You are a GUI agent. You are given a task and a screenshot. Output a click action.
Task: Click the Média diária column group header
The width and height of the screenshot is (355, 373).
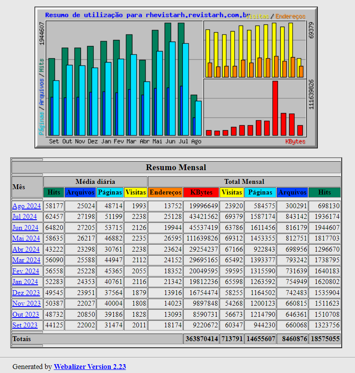click(95, 182)
